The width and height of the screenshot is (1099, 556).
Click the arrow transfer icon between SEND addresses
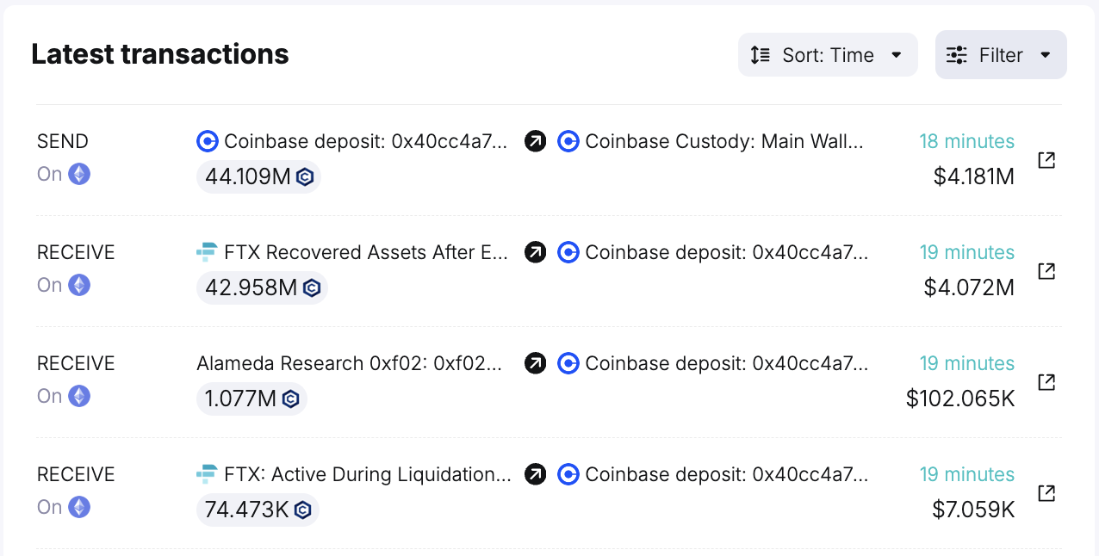click(x=535, y=141)
